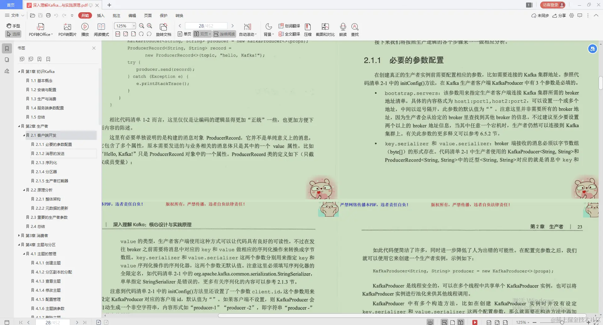This screenshot has height=325, width=603.
Task: Open the 文件 menu
Action: pos(15,15)
